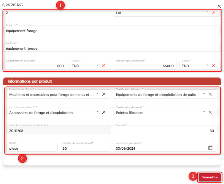The width and height of the screenshot is (224, 184).
Task: Expand the Lot type dropdown
Action: pos(207,12)
